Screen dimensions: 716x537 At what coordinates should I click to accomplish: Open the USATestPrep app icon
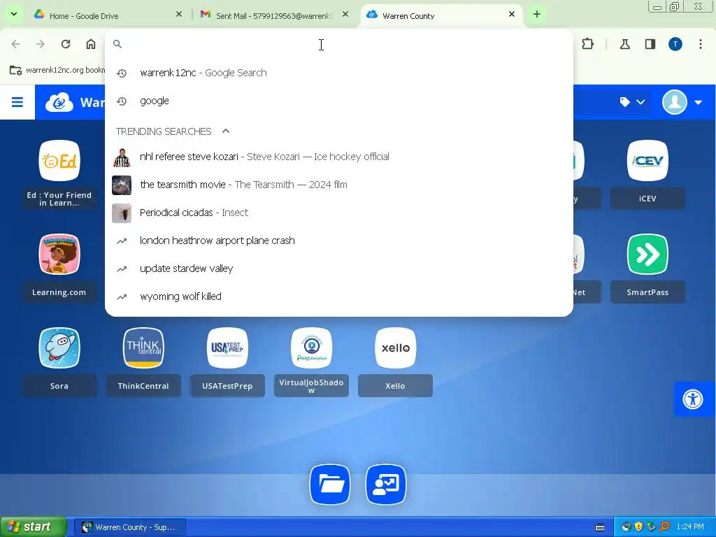(227, 348)
